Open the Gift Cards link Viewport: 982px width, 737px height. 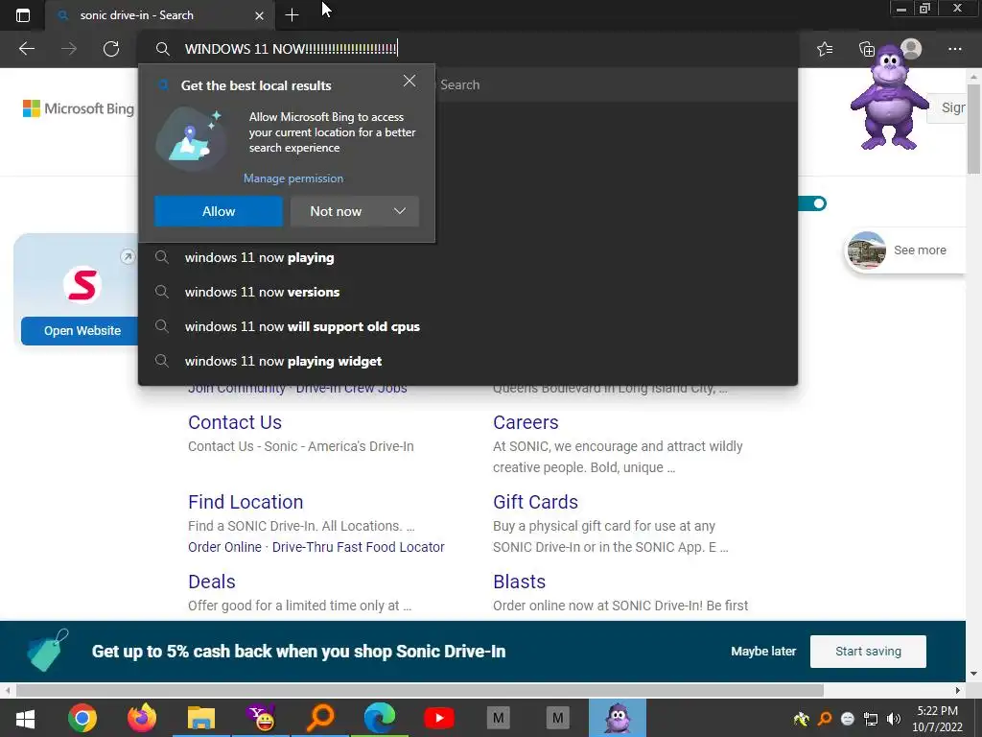[x=535, y=502]
